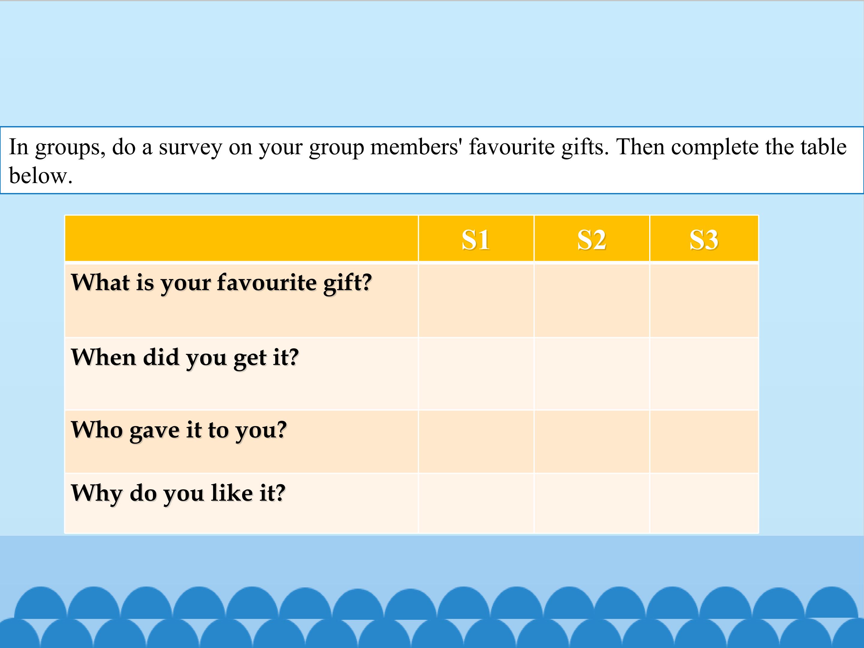Click S1 cell for "Who gave it to you?"
864x648 pixels.
click(x=476, y=442)
